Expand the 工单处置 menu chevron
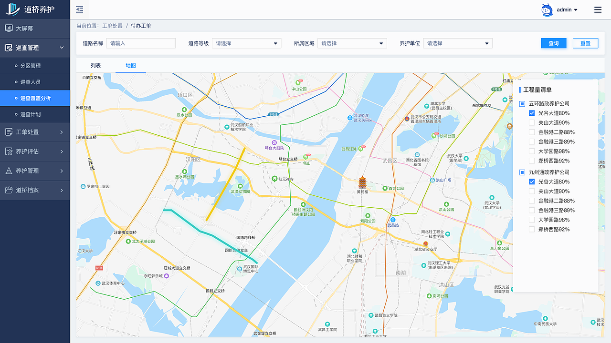The image size is (611, 343). point(62,132)
